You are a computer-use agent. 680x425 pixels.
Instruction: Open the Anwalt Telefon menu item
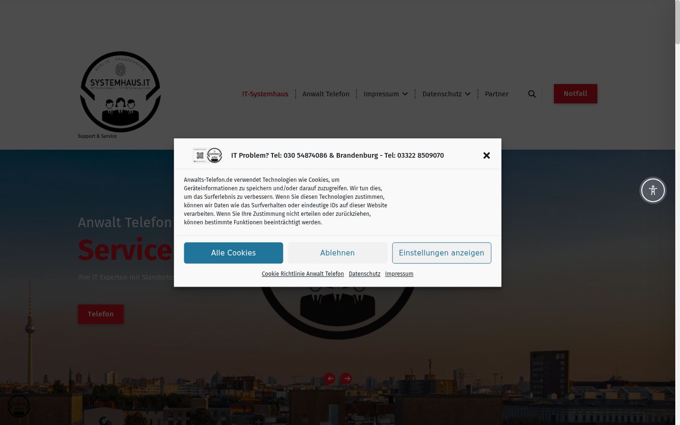click(x=326, y=94)
